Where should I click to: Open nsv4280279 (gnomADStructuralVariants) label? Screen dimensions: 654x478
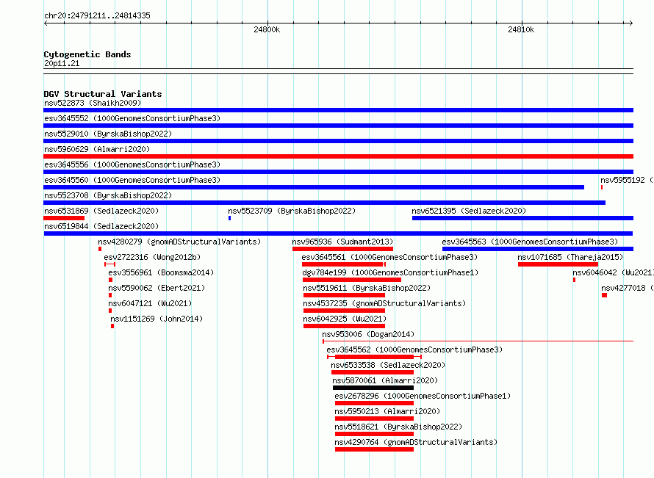coord(179,242)
